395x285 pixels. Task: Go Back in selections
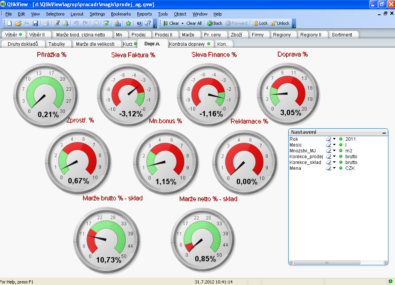215,23
